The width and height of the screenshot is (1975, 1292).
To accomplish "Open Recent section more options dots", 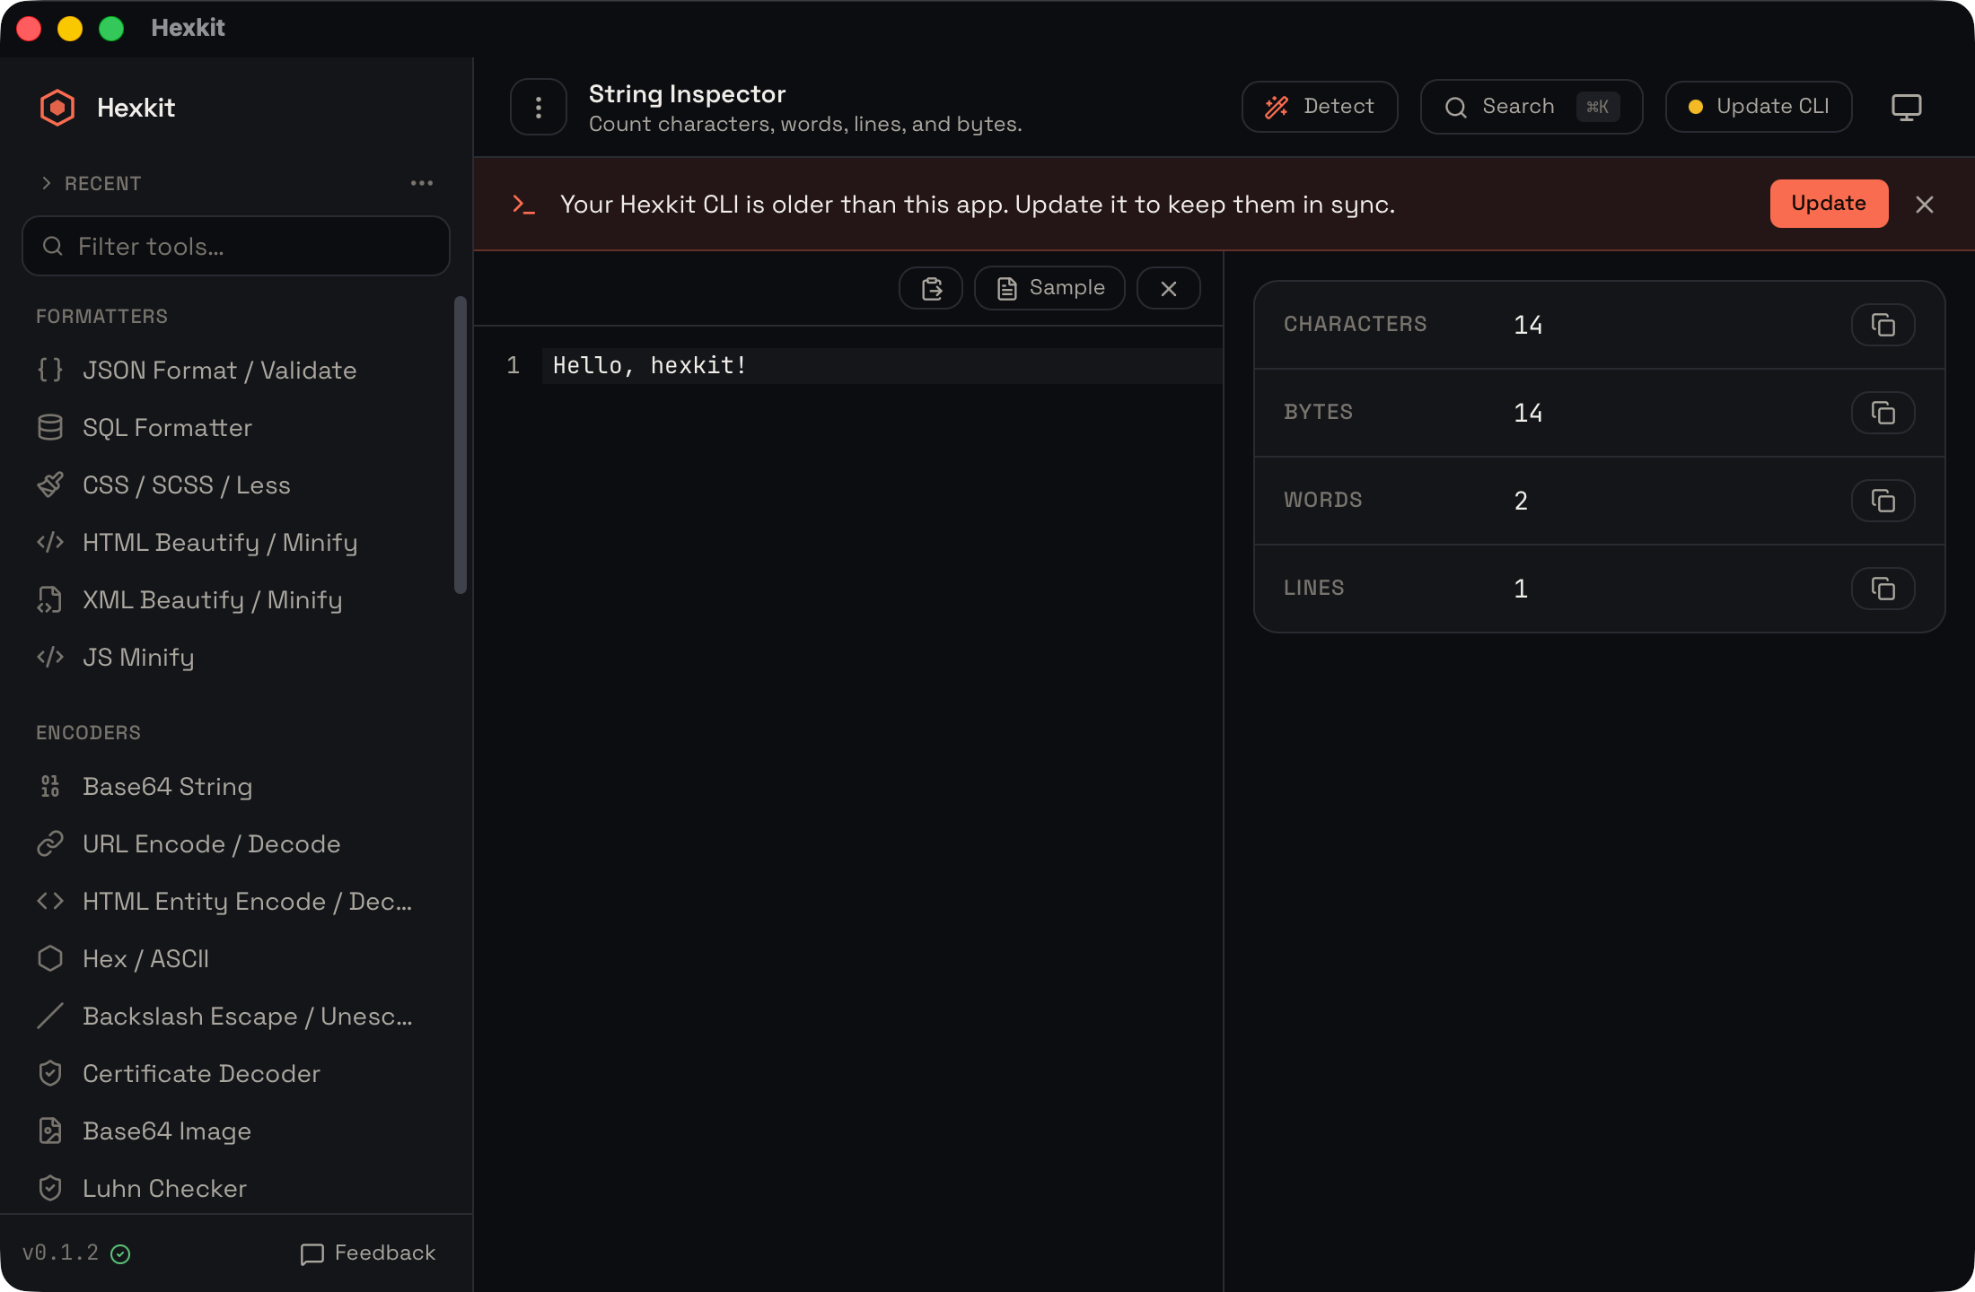I will pyautogui.click(x=422, y=183).
